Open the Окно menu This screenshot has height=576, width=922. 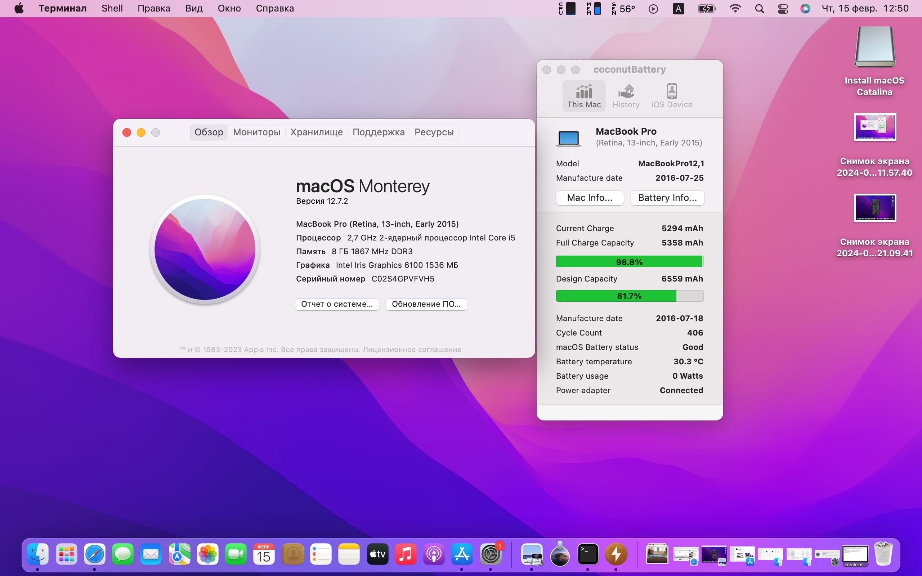tap(229, 8)
